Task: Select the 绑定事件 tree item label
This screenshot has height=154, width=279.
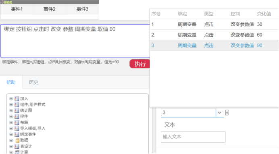Action: 28,134
